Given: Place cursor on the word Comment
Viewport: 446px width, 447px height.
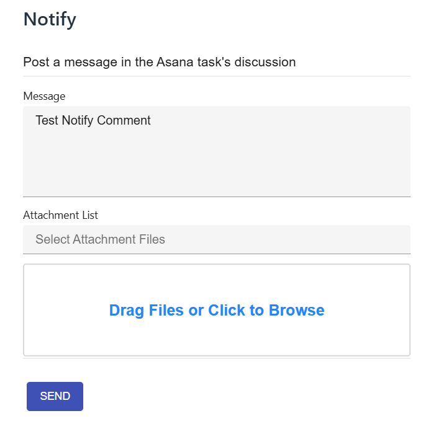Looking at the screenshot, I should (x=127, y=120).
